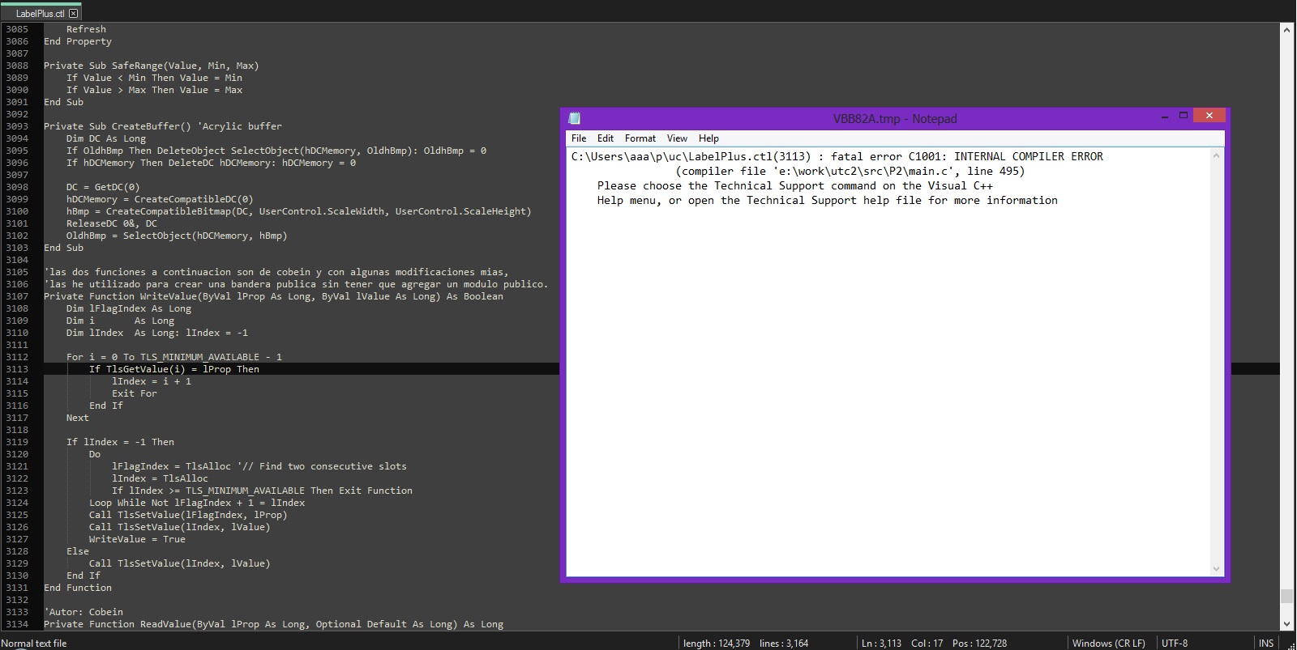The image size is (1297, 650).
Task: Click the "Private Sub SafeRange(Value, Min, Max)" line
Action: click(152, 66)
